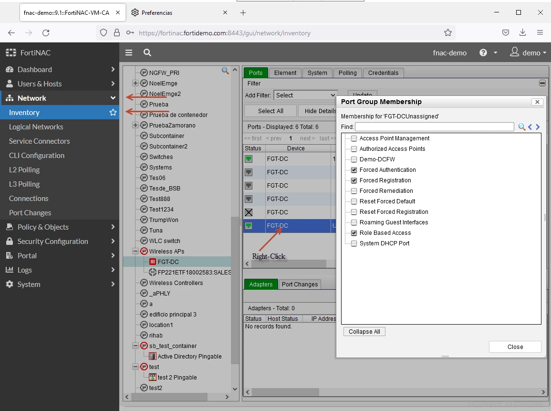Click the Hide Details button
Screen dimensions: 551x411
point(318,111)
